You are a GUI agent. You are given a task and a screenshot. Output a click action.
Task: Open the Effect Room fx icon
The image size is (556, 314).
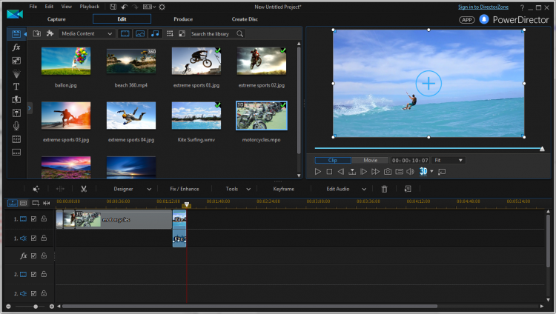pos(16,47)
